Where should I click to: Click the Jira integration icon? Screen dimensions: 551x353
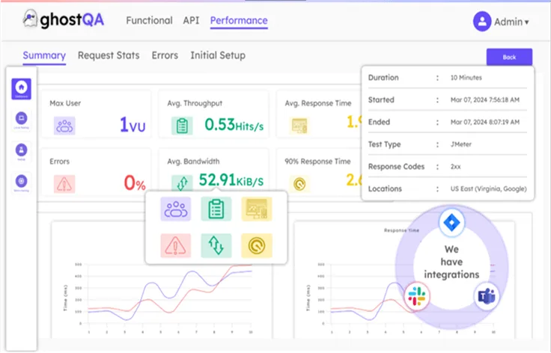click(451, 223)
